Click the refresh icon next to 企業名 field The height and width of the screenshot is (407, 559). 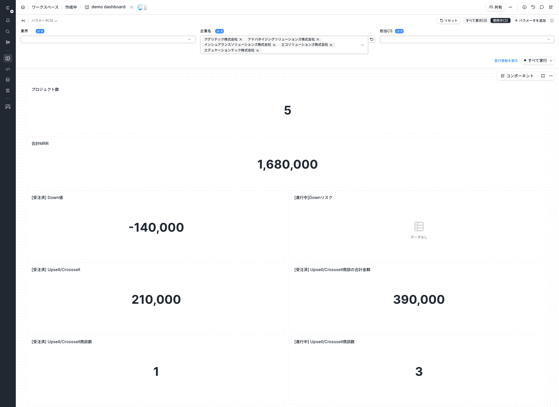point(372,39)
